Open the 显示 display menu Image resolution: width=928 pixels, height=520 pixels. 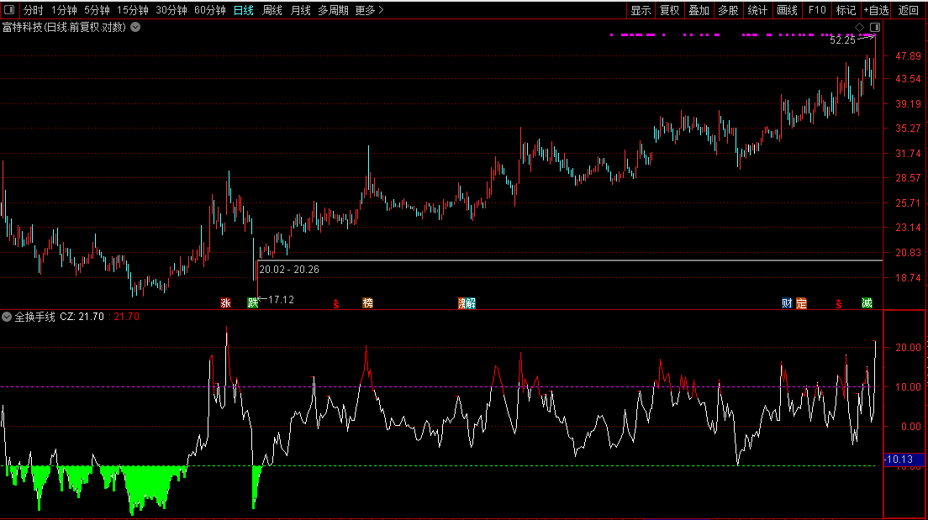pyautogui.click(x=641, y=10)
